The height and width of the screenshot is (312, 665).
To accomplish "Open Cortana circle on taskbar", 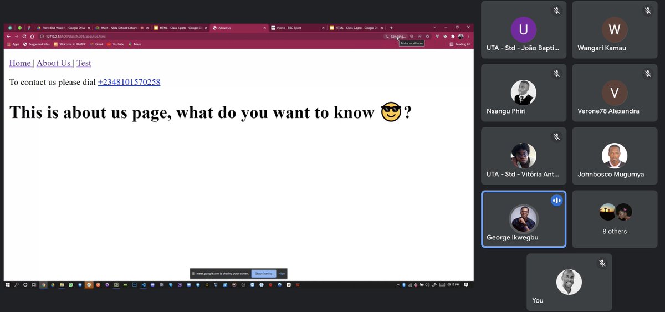I will (25, 284).
